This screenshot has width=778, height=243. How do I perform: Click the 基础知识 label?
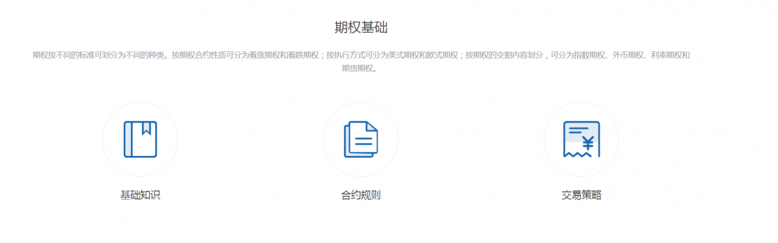[x=140, y=195]
